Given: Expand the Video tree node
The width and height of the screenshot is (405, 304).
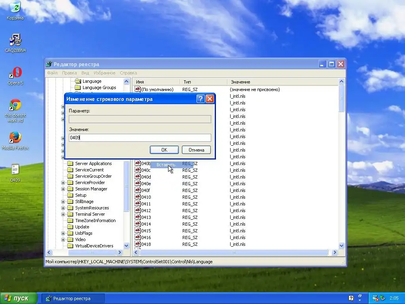Looking at the screenshot, I should tap(63, 239).
